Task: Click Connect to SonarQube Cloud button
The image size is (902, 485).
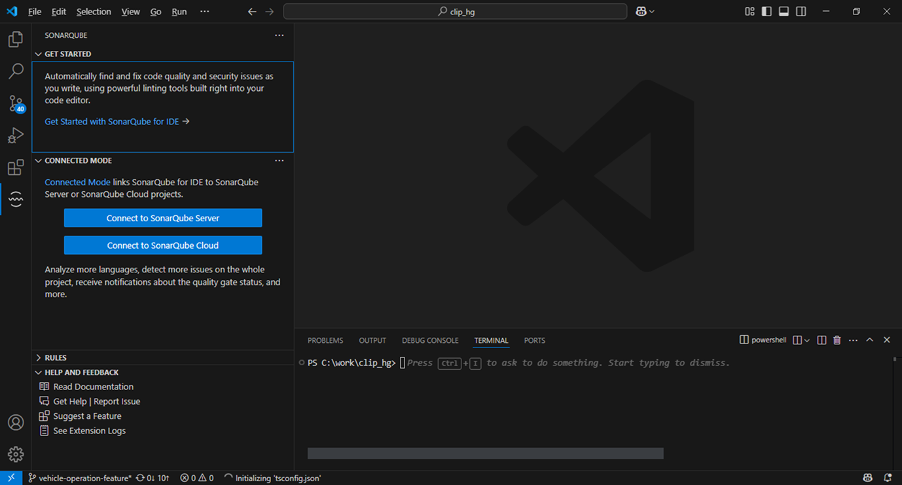Action: (x=163, y=245)
